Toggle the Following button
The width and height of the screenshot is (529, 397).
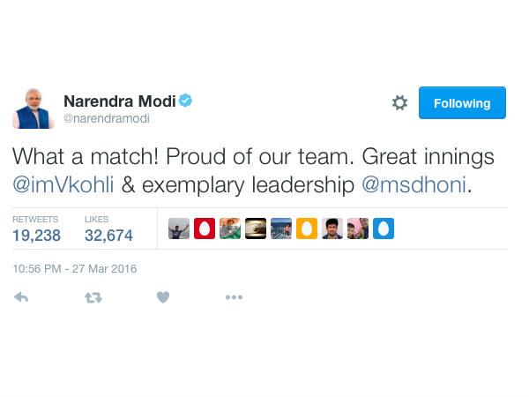[462, 103]
